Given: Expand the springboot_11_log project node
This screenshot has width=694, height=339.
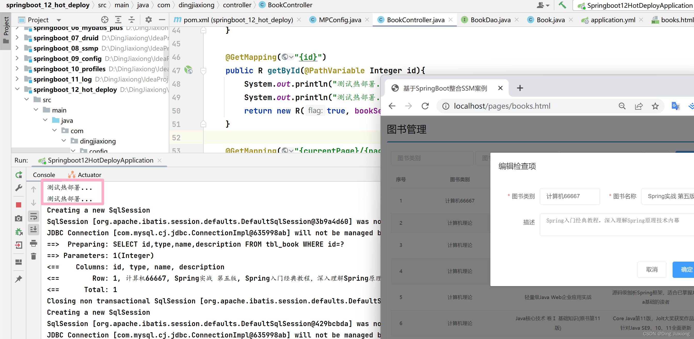Looking at the screenshot, I should click(x=17, y=79).
